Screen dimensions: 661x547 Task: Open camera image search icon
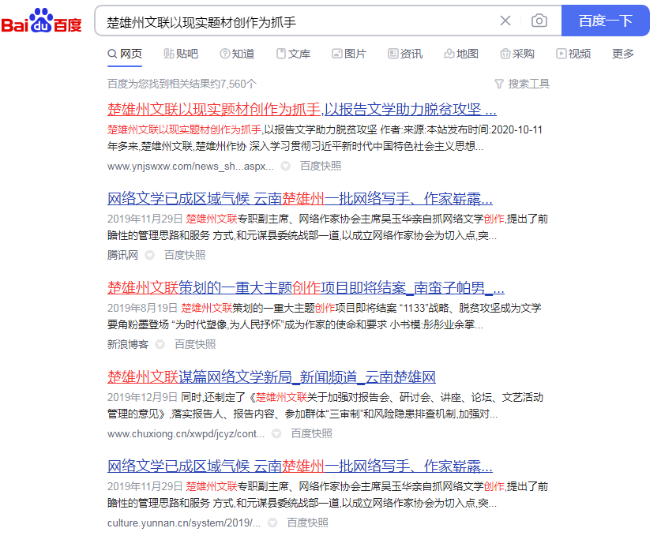[539, 21]
